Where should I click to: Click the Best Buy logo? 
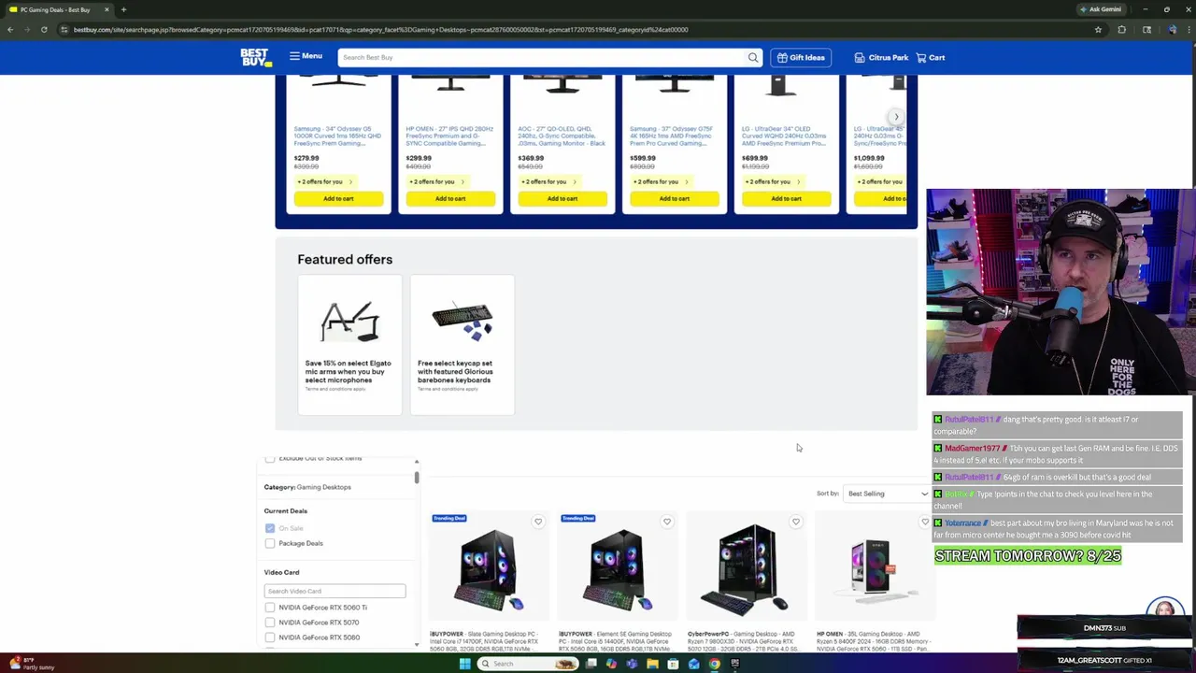[256, 57]
